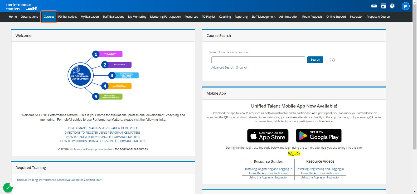This screenshot has width=417, height=194.
Task: Click the Performance Matters logo
Action: tap(22, 7)
